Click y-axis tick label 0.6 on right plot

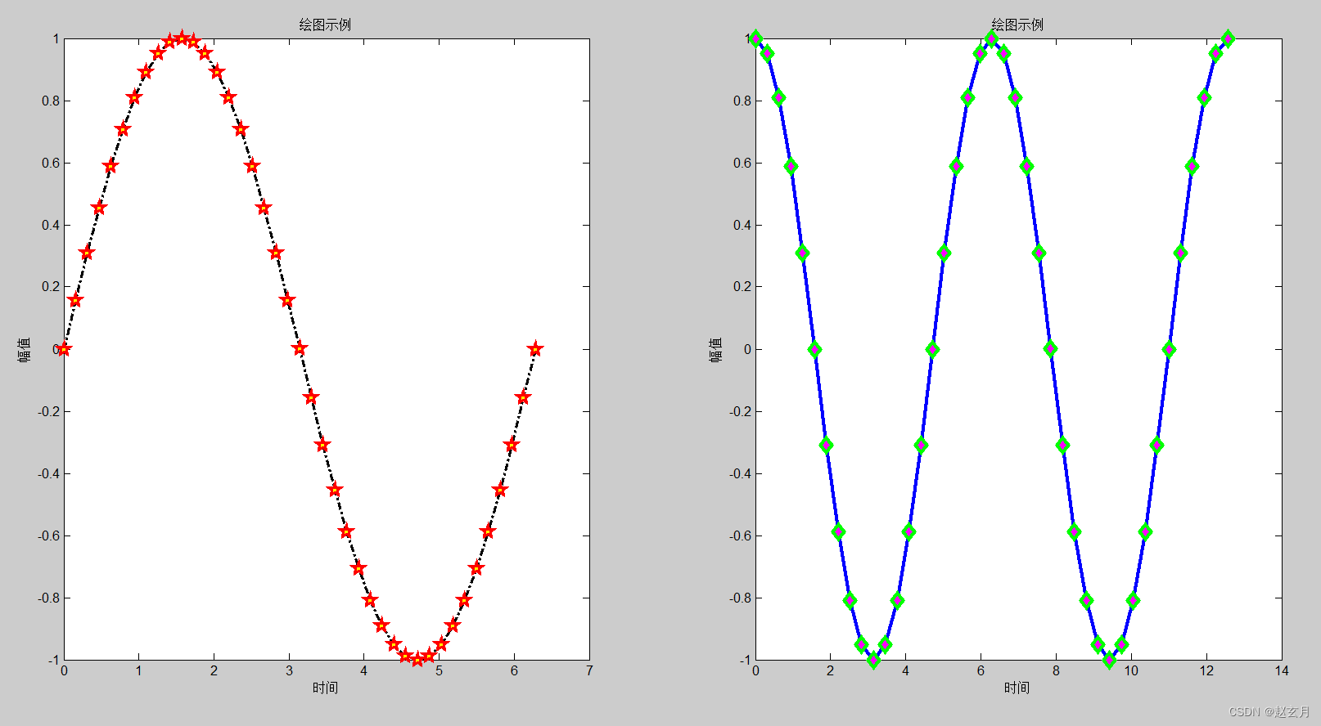tap(742, 163)
